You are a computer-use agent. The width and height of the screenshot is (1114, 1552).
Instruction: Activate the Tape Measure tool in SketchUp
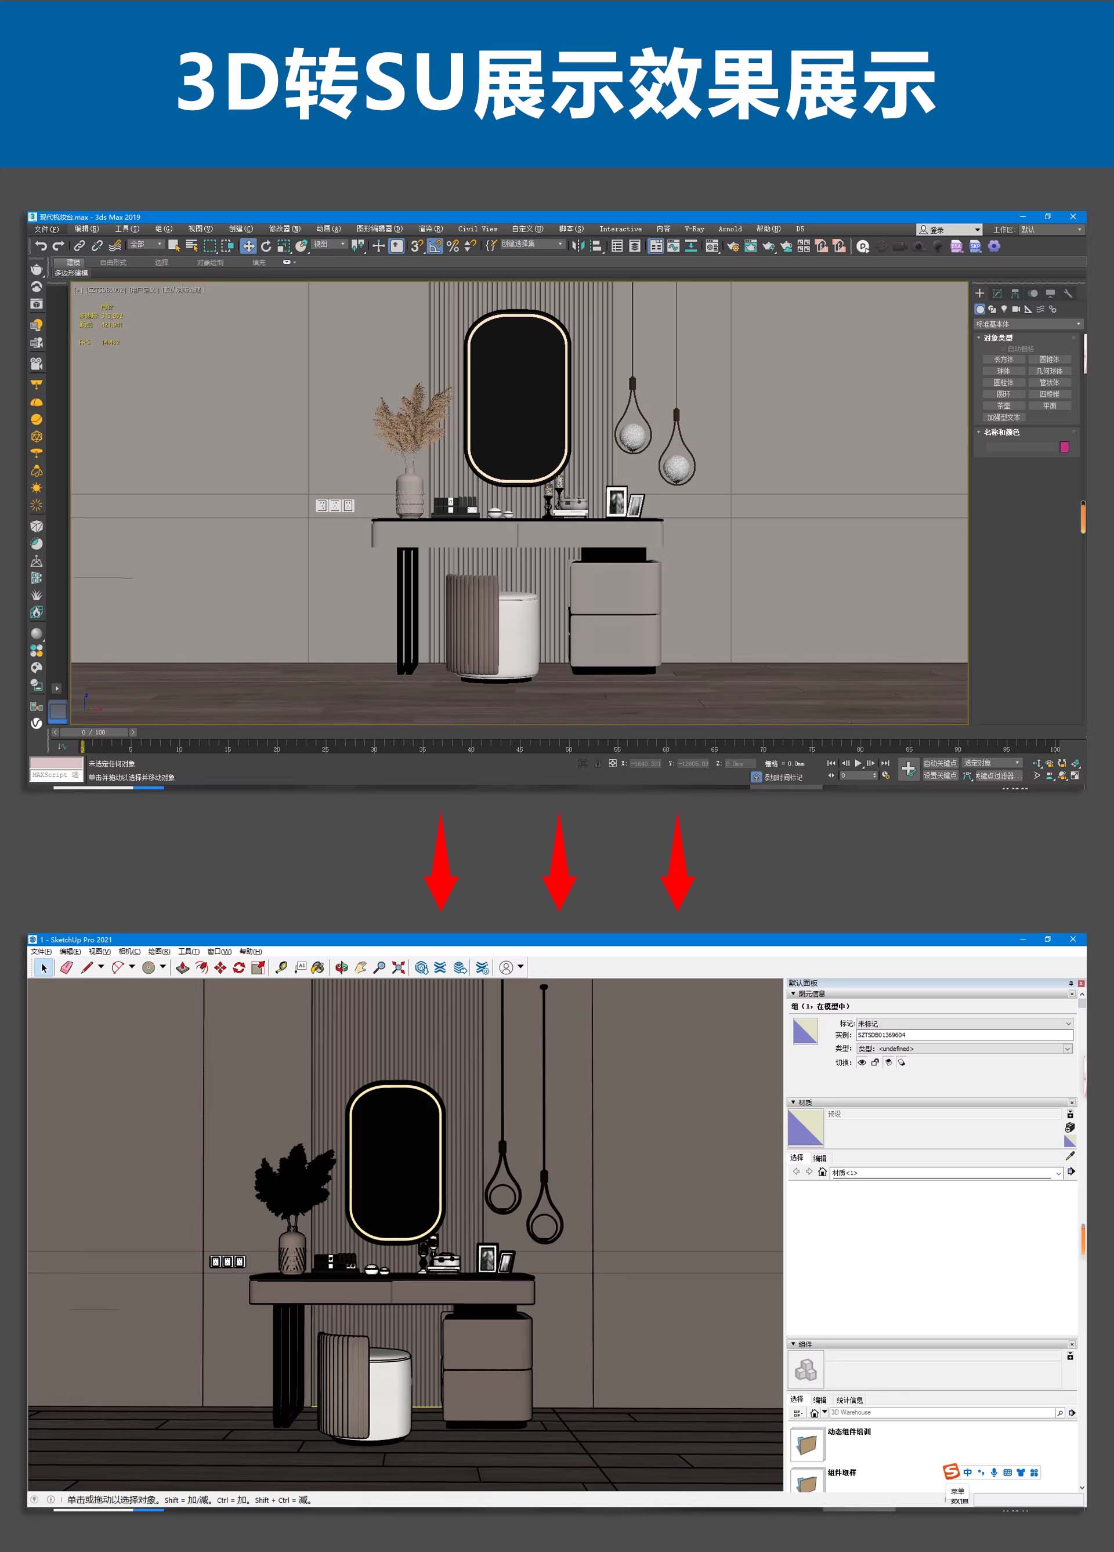[x=282, y=967]
